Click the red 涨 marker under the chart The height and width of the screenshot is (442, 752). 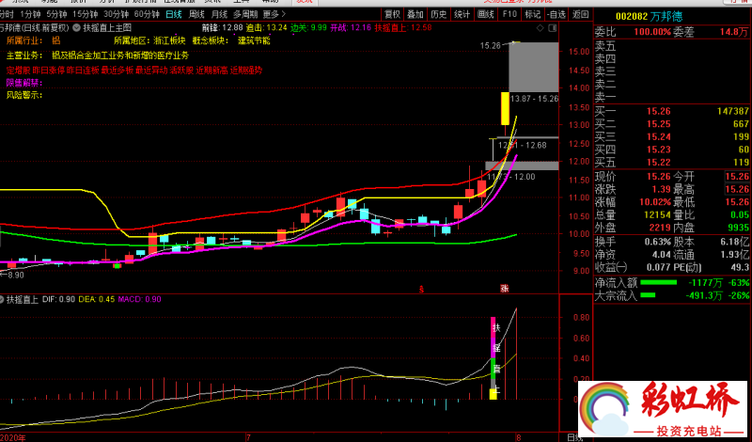(x=505, y=289)
